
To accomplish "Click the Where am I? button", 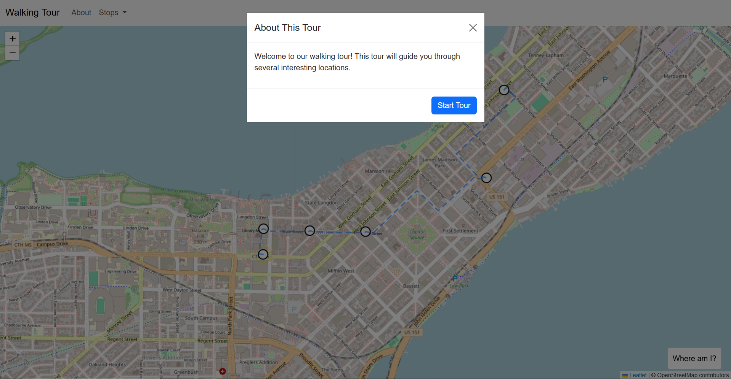I will click(694, 358).
